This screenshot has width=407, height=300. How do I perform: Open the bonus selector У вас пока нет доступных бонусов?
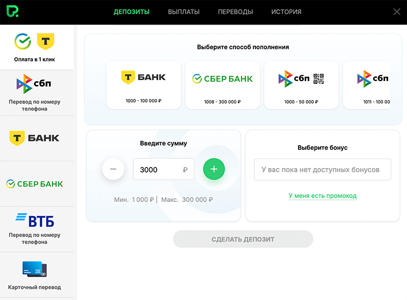tap(323, 170)
